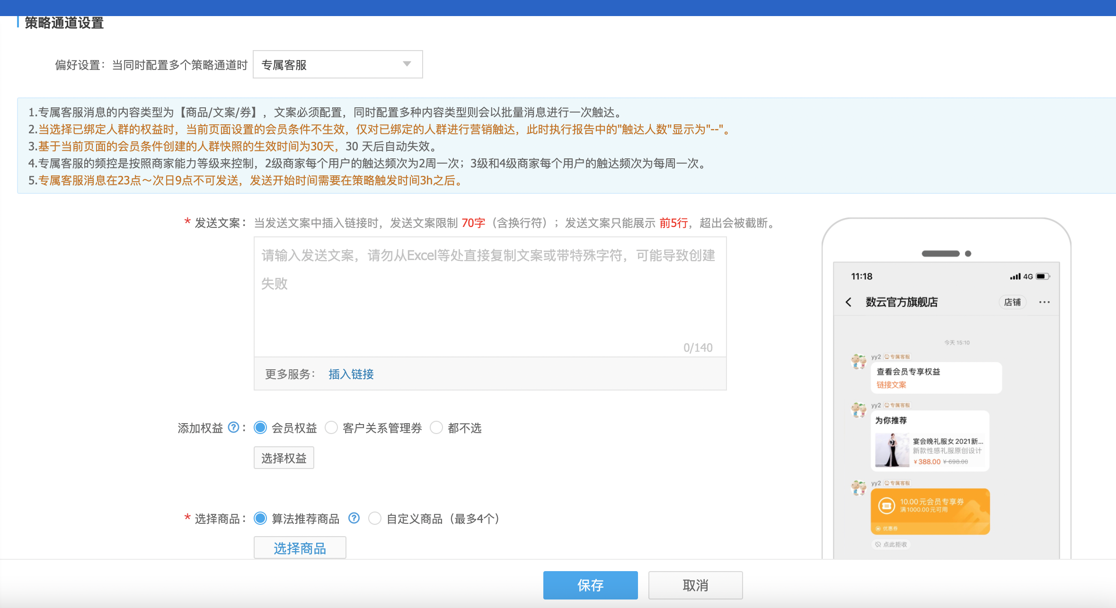
Task: Click dropdown arrow of channel selector
Action: point(407,64)
